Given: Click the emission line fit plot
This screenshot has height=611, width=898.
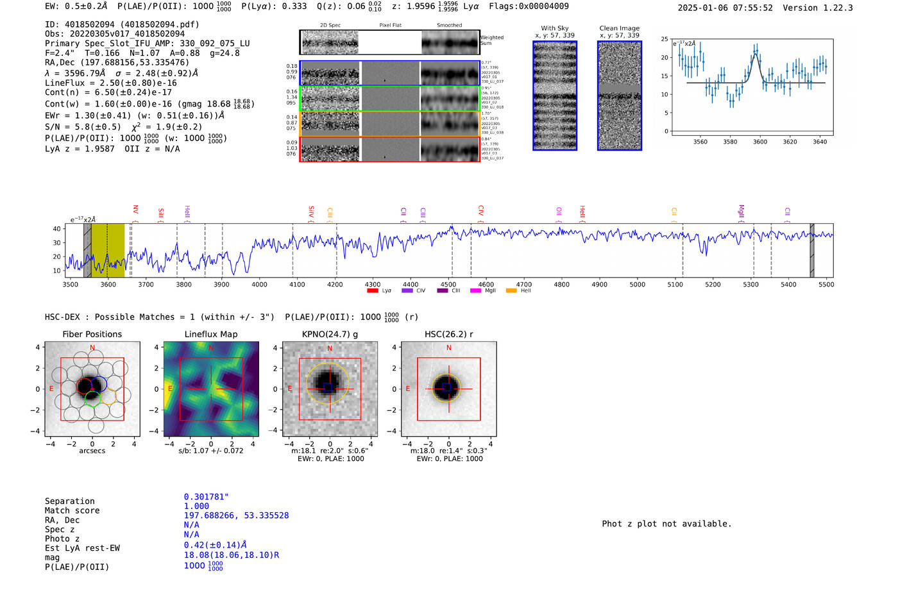Looking at the screenshot, I should (752, 87).
